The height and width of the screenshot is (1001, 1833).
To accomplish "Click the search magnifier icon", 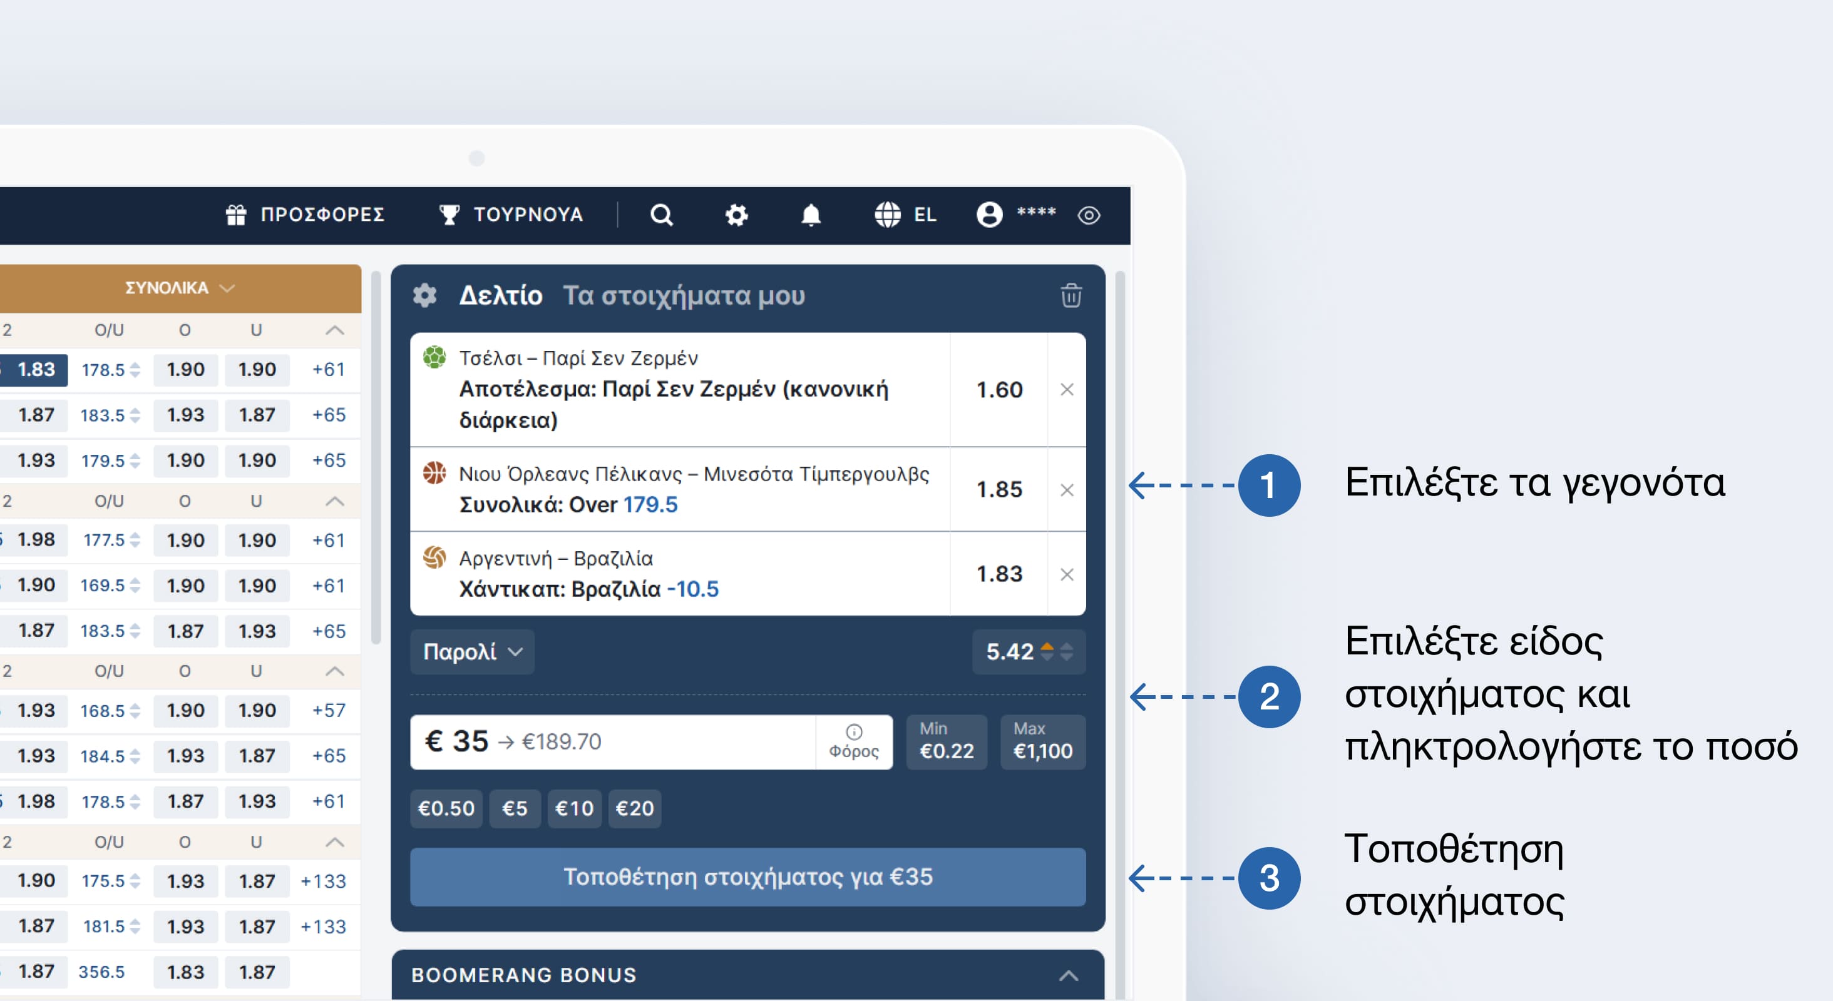I will (661, 215).
